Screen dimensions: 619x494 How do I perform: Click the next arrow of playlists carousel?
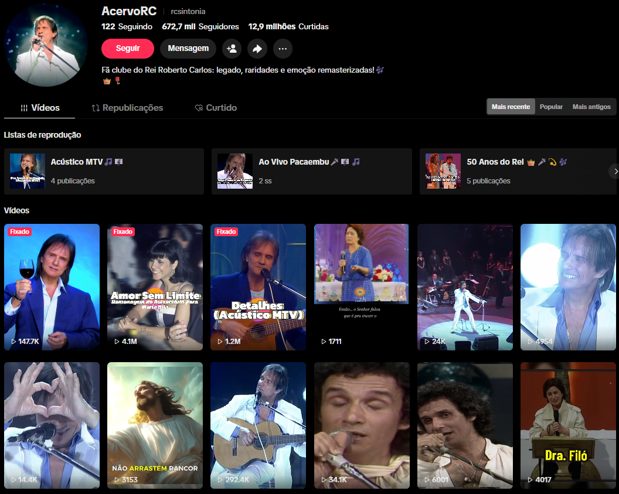point(615,171)
